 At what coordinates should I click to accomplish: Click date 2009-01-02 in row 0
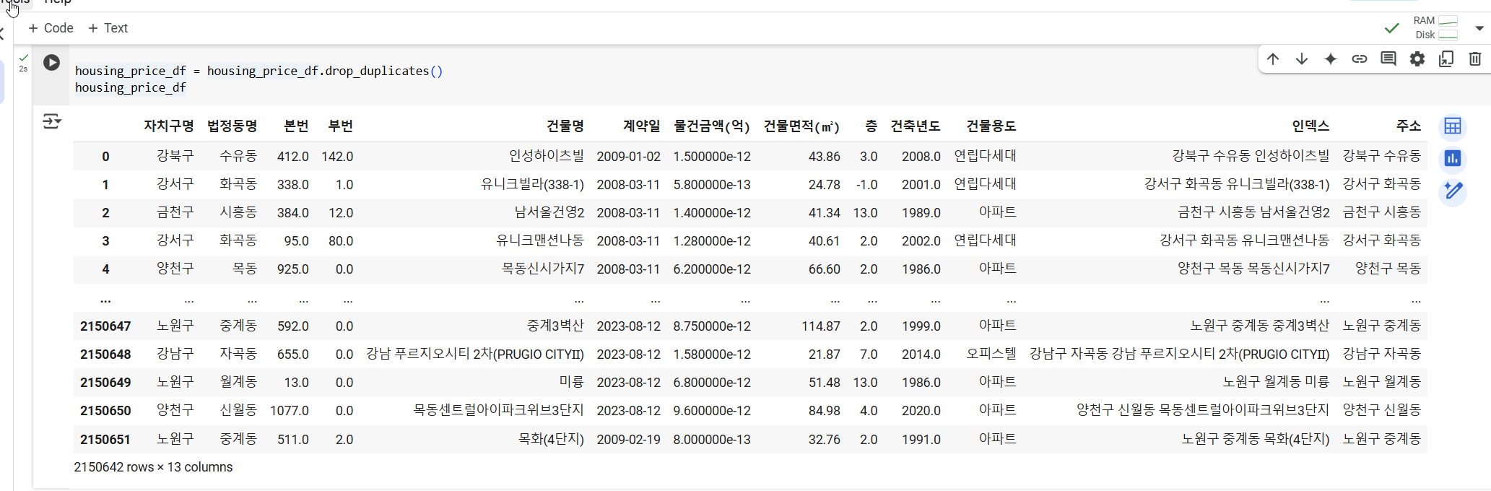[628, 156]
